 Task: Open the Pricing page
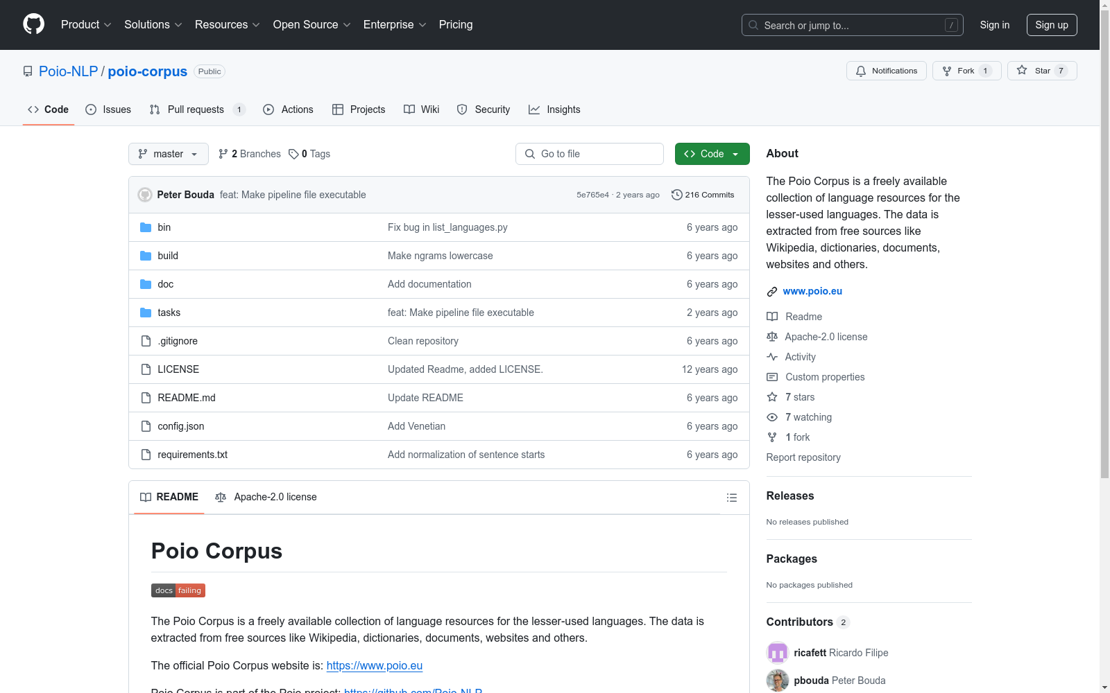[456, 24]
